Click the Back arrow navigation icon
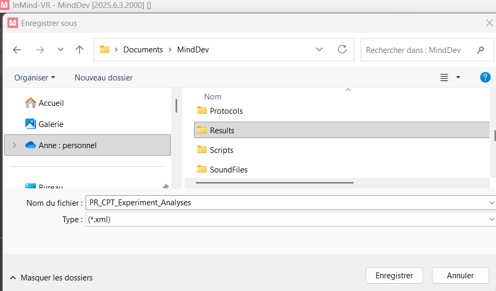 coord(17,50)
